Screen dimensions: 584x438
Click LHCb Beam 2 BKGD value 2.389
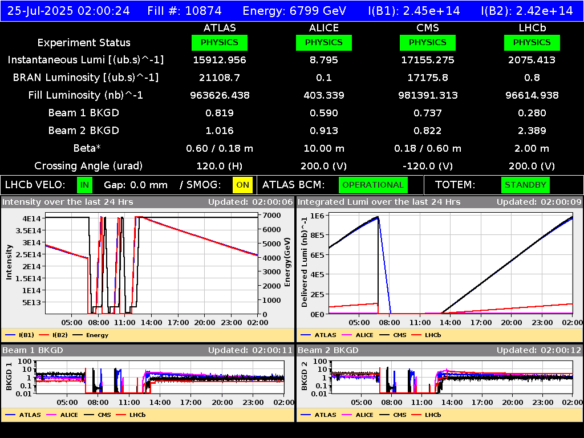[x=532, y=131]
